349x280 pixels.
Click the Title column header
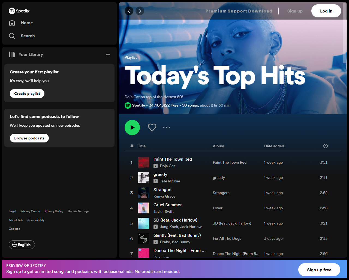[142, 146]
